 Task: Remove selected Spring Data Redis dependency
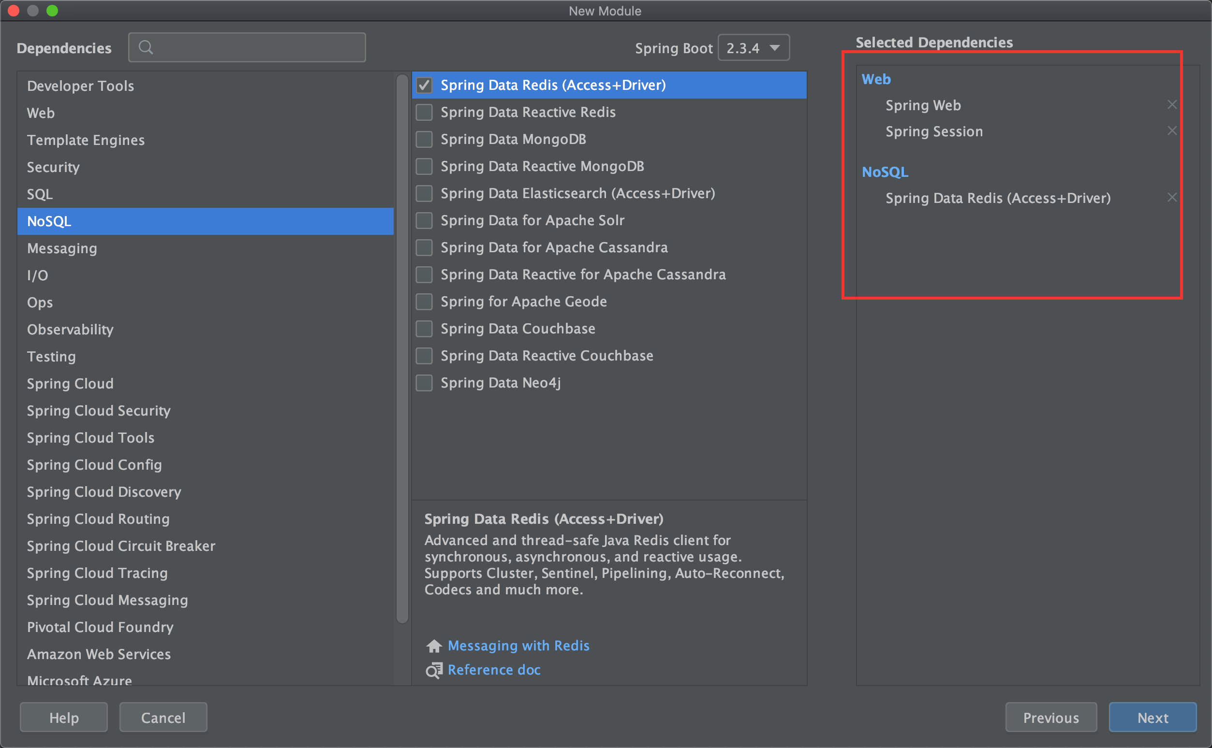pos(1171,198)
